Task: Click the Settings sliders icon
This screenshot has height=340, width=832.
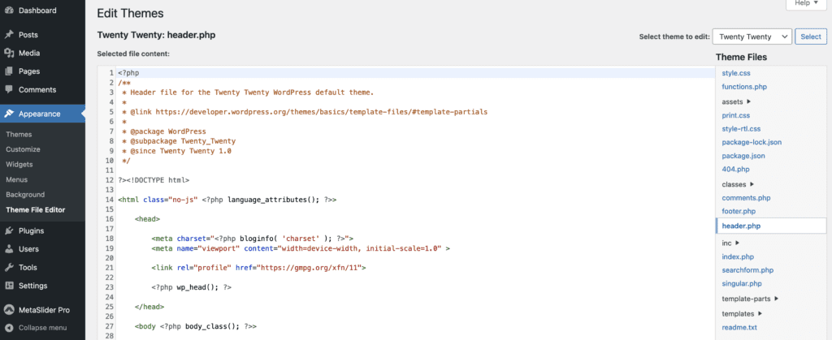Action: tap(8, 286)
